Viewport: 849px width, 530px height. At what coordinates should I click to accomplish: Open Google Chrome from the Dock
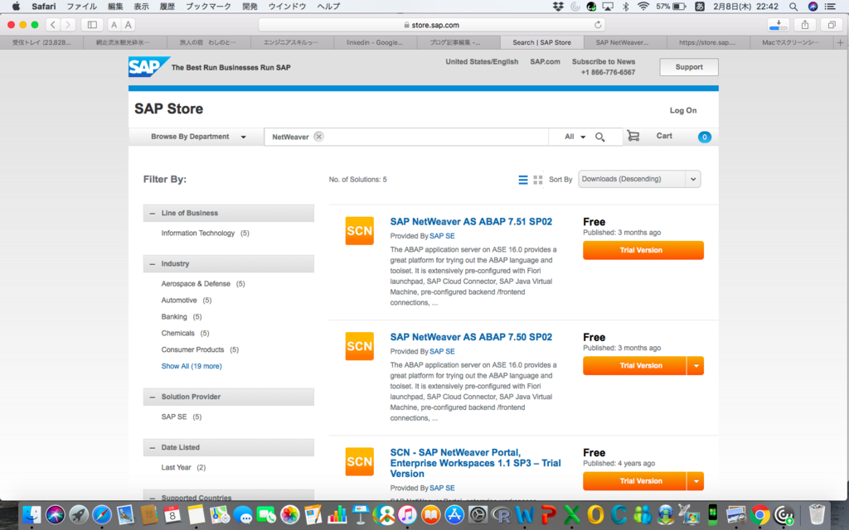(x=760, y=515)
